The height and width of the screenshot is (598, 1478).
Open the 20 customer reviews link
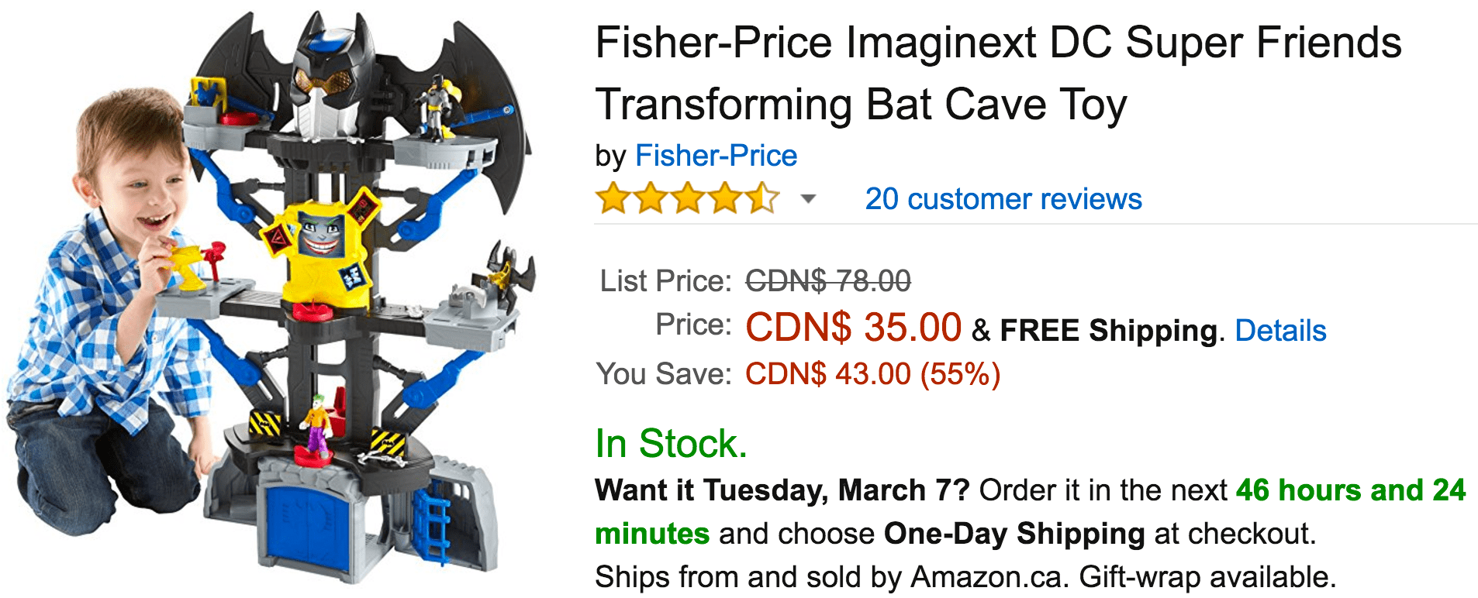(x=1003, y=200)
